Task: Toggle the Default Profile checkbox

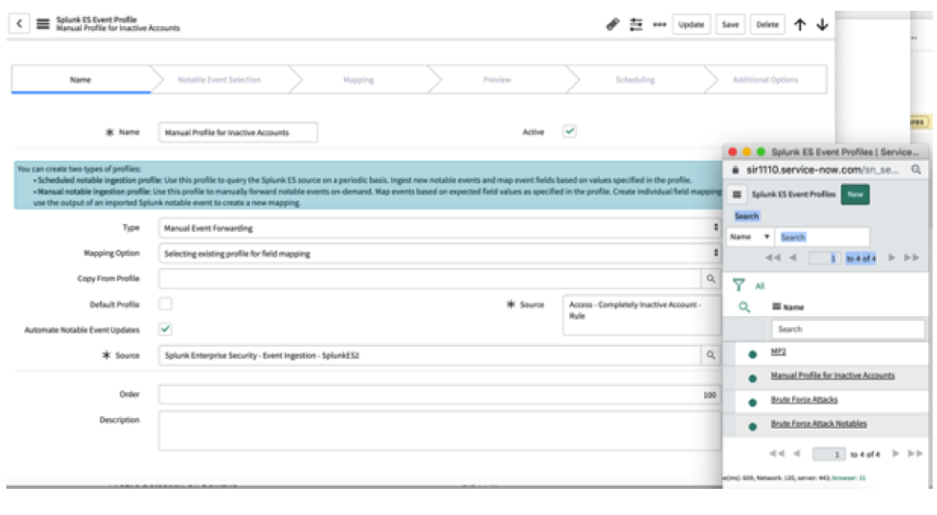Action: coord(165,304)
